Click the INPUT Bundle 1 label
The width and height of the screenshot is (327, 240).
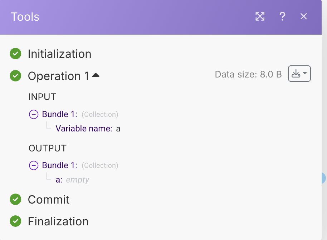pyautogui.click(x=60, y=114)
